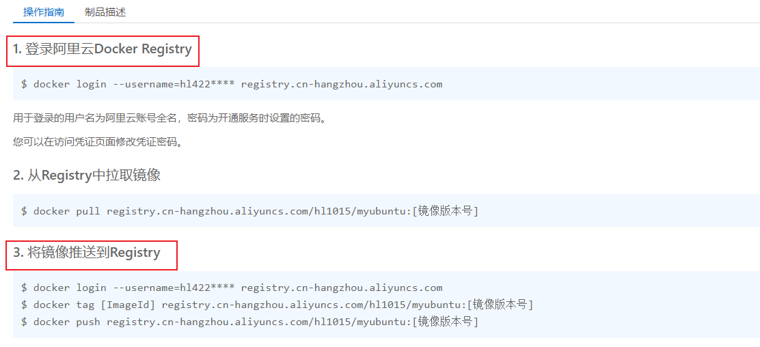Image resolution: width=760 pixels, height=347 pixels.
Task: Click the line 您可以在访问凭证页面修改凭证密码
Action: tap(98, 143)
